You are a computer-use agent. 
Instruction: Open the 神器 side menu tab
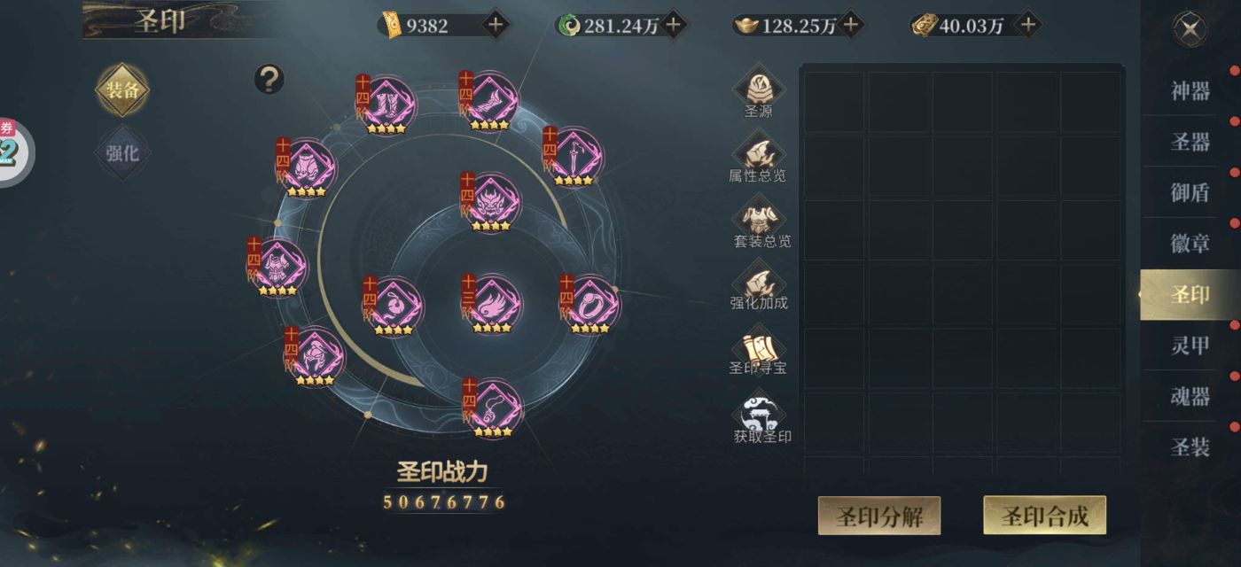(1190, 90)
